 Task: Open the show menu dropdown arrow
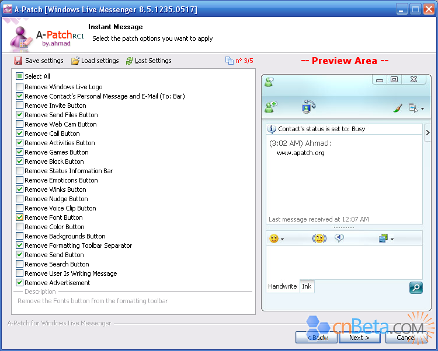[422, 108]
